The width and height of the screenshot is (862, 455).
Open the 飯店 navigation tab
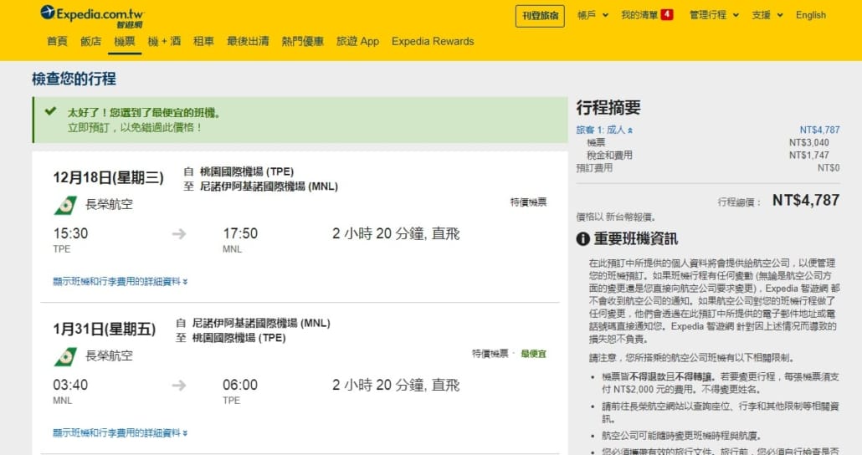(90, 41)
